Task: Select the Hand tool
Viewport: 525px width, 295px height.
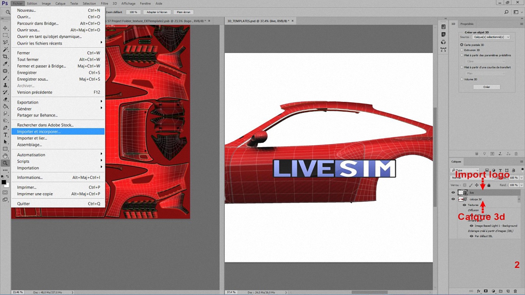Action: (x=5, y=156)
